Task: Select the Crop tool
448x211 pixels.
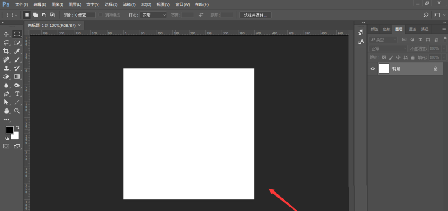Action: click(x=6, y=51)
